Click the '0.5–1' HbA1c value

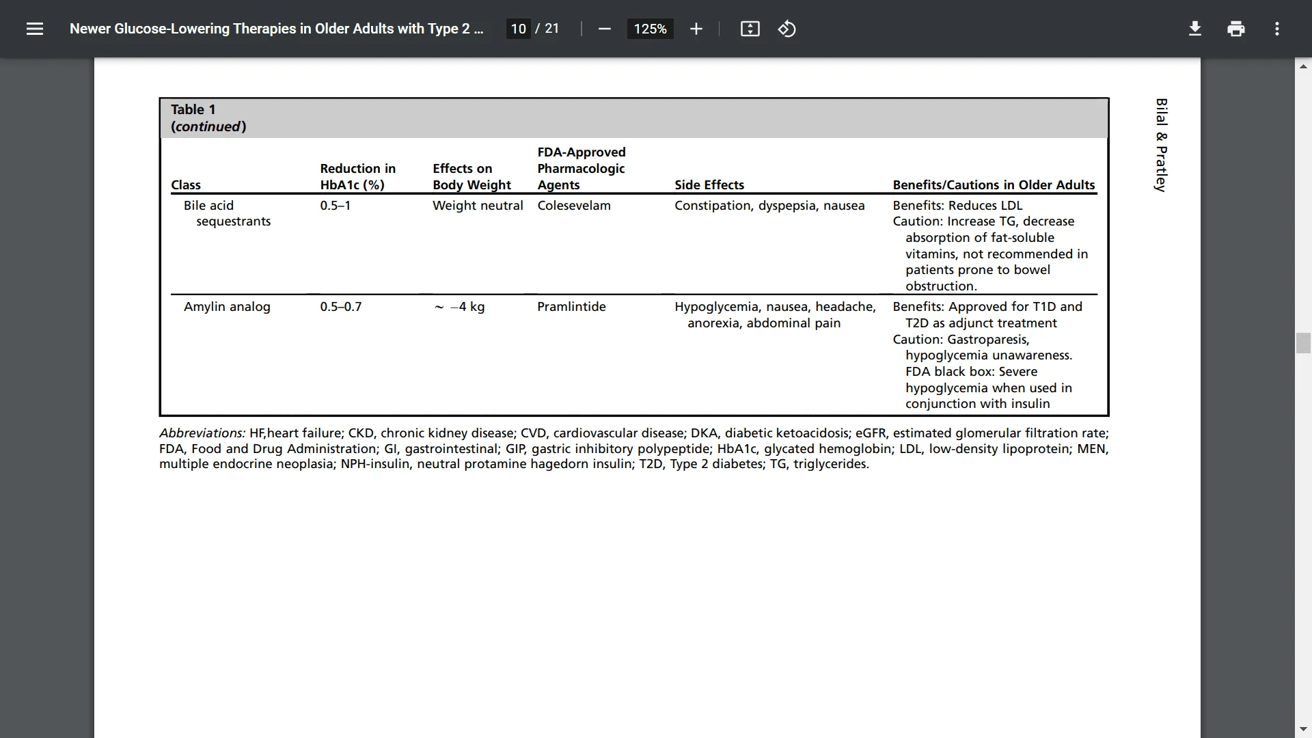coord(336,206)
